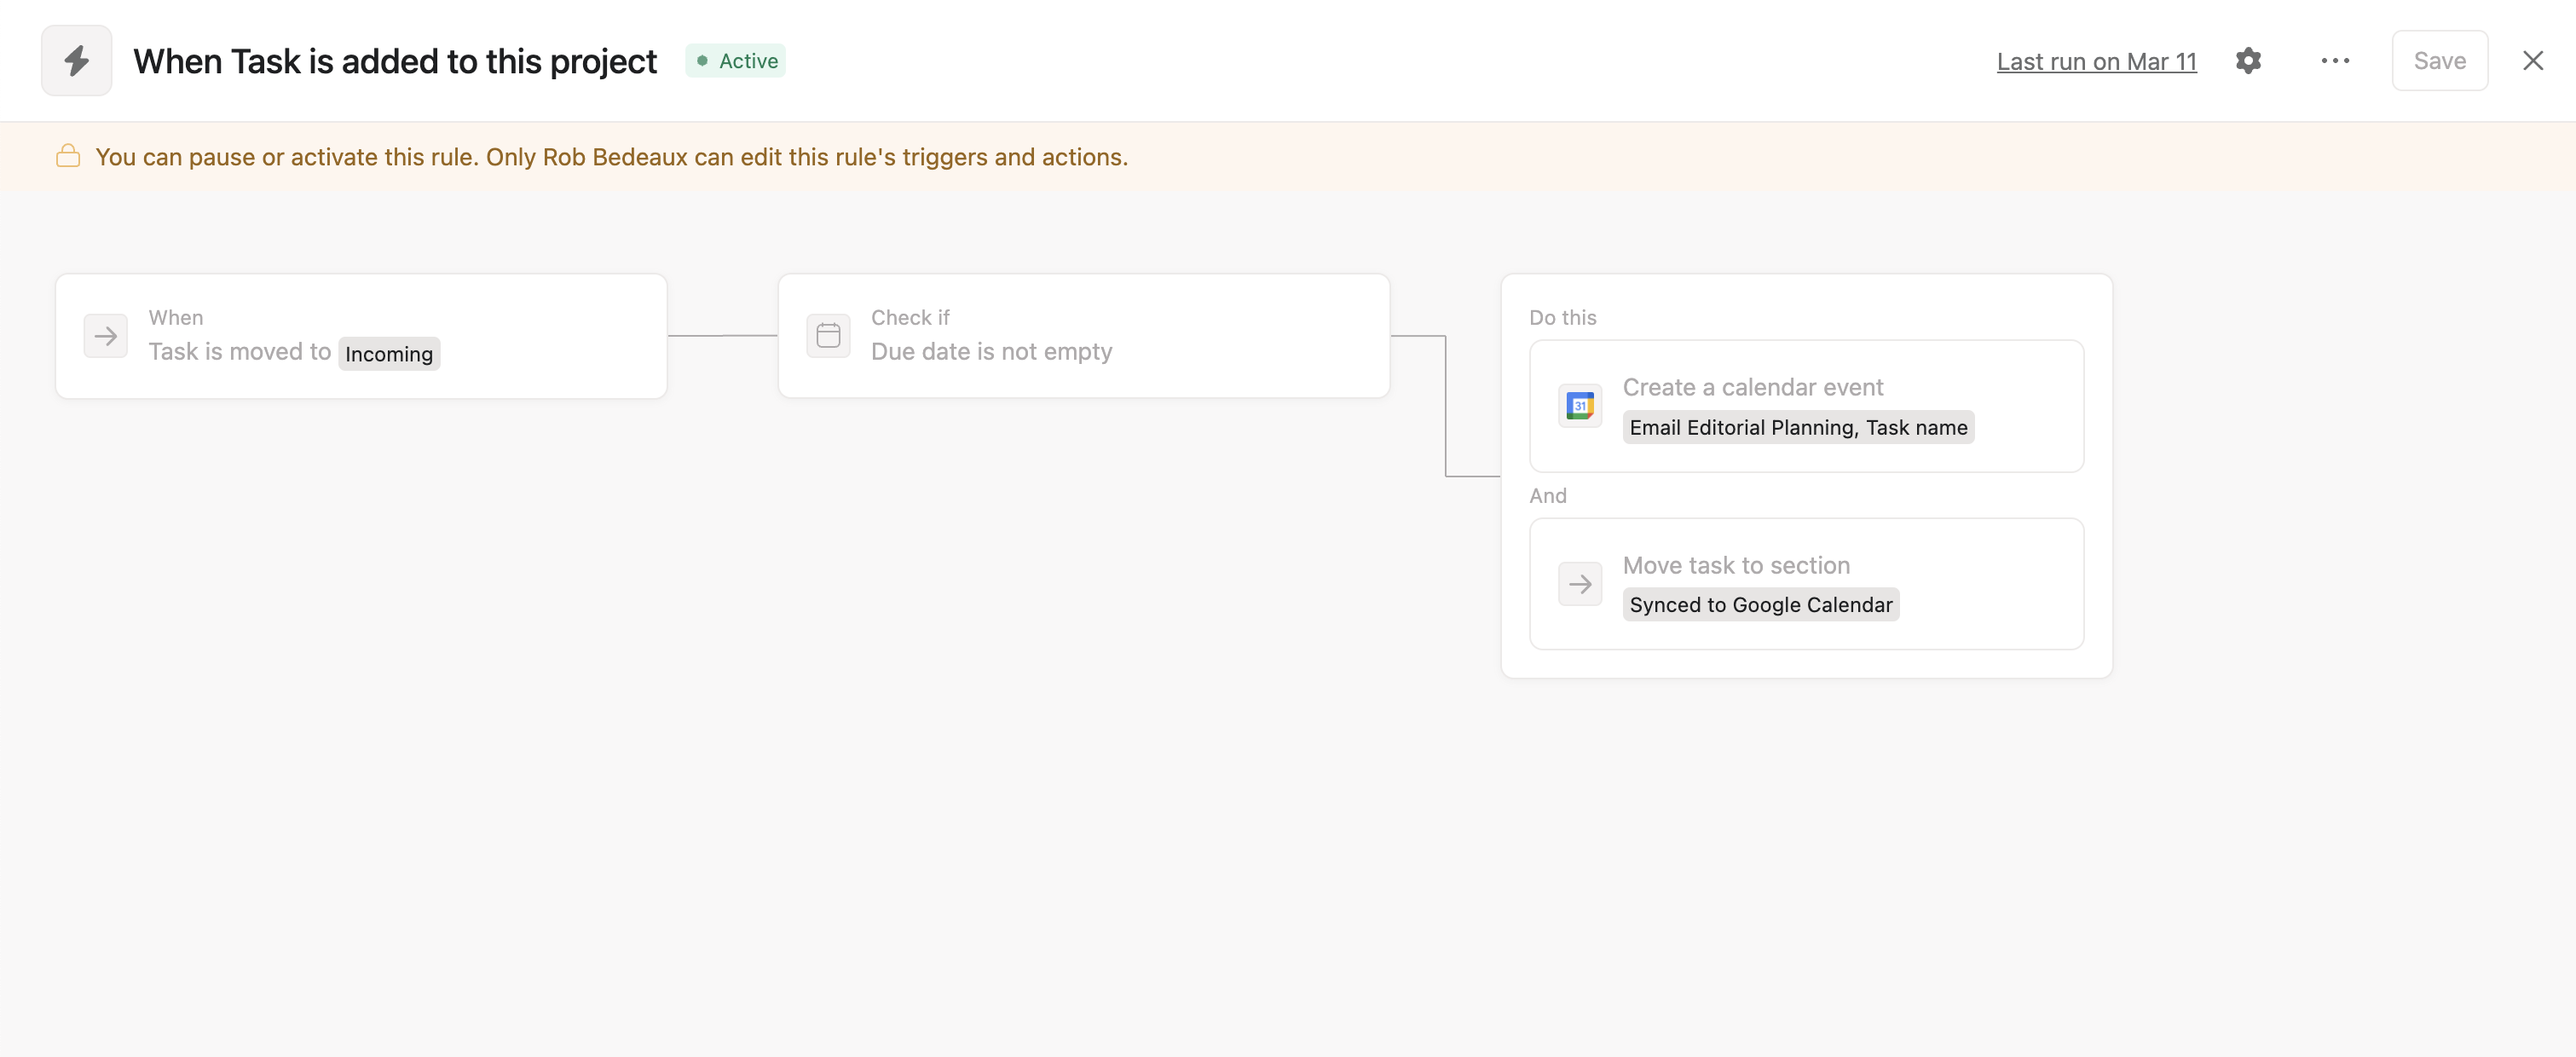
Task: Click the Do this heading
Action: point(1562,318)
